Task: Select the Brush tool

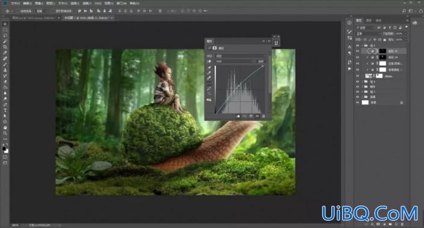Action: (5, 64)
